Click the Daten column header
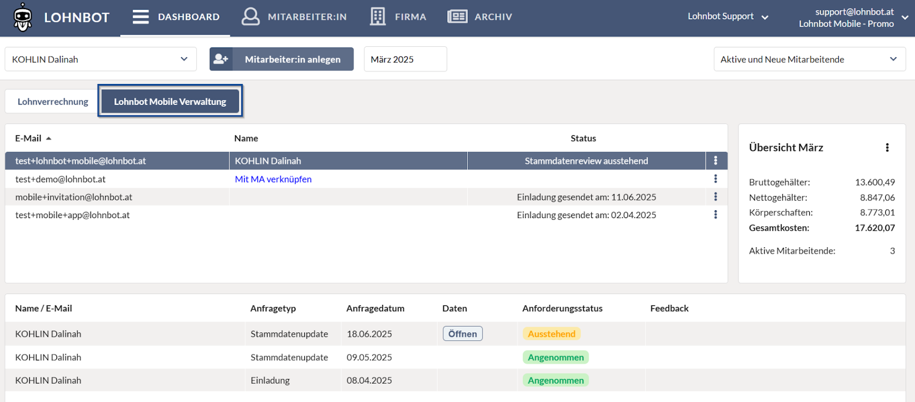Screen dimensions: 915x402 (x=455, y=308)
